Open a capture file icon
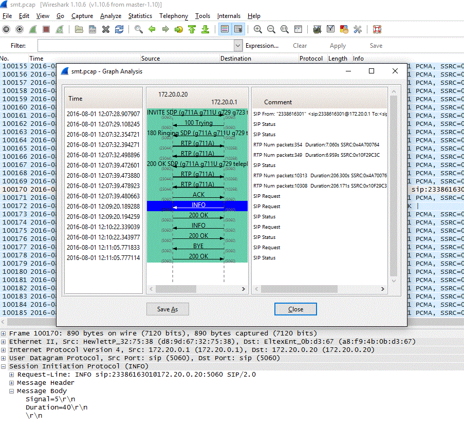 [x=79, y=29]
